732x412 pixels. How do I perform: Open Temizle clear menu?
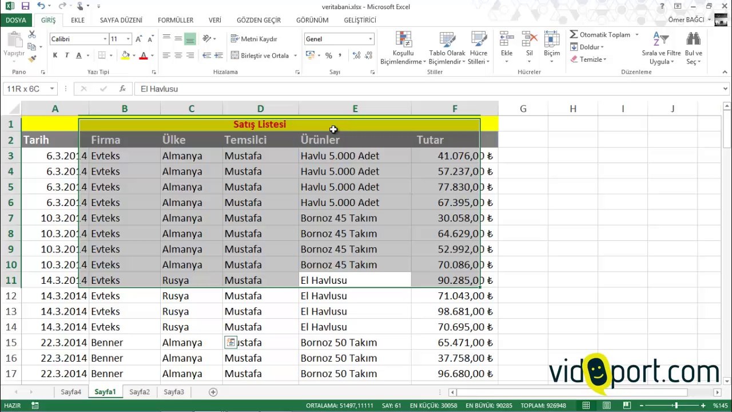point(588,59)
